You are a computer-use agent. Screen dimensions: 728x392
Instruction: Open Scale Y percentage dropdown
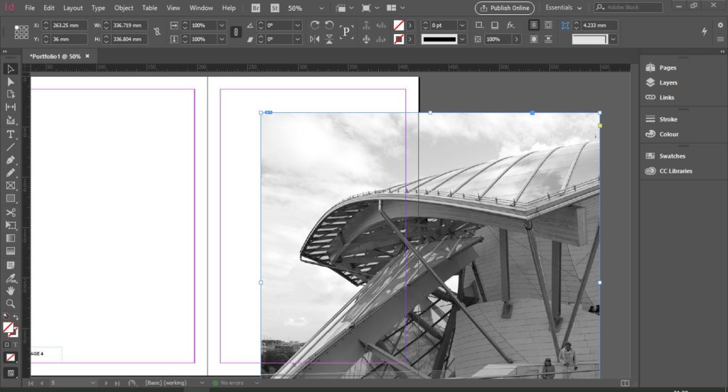pos(222,40)
